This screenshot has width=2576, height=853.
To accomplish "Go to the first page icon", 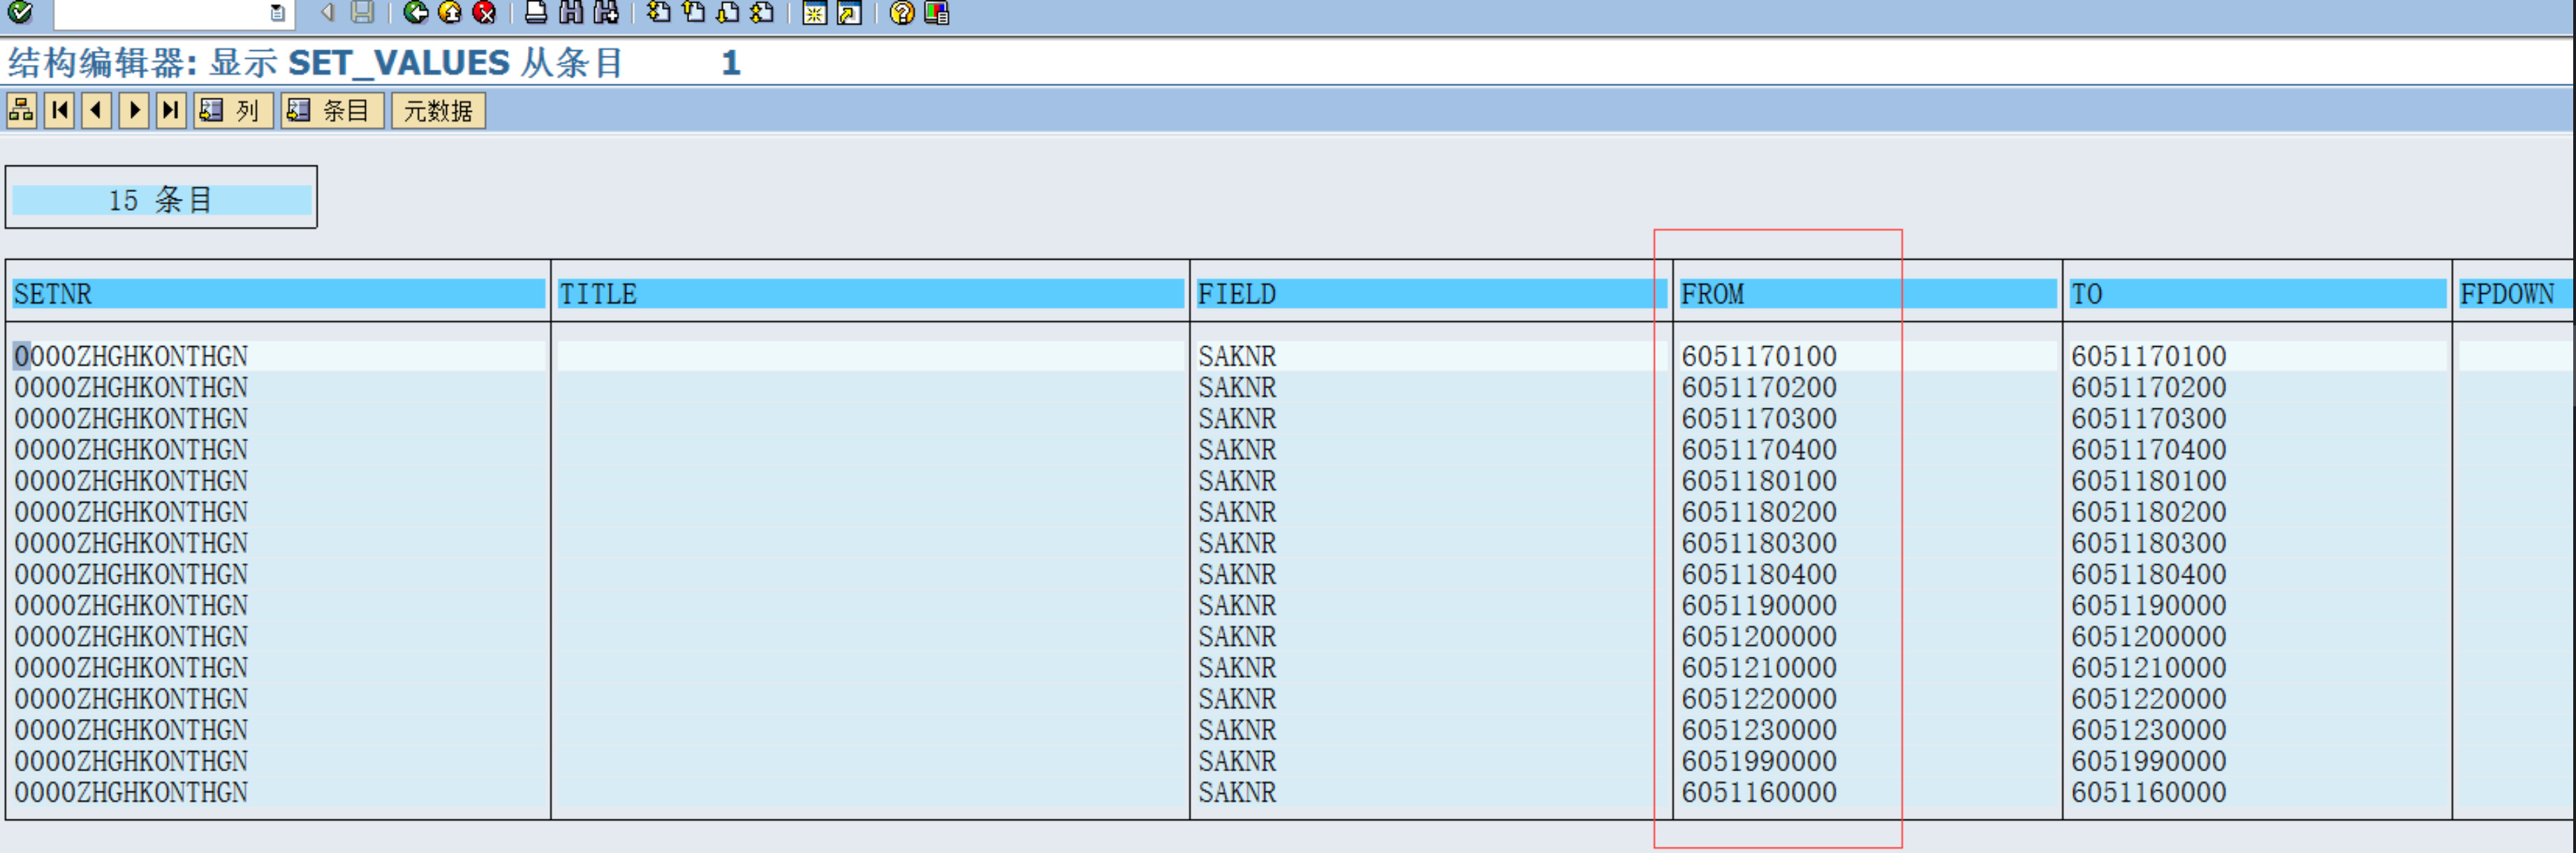I will coord(658,12).
